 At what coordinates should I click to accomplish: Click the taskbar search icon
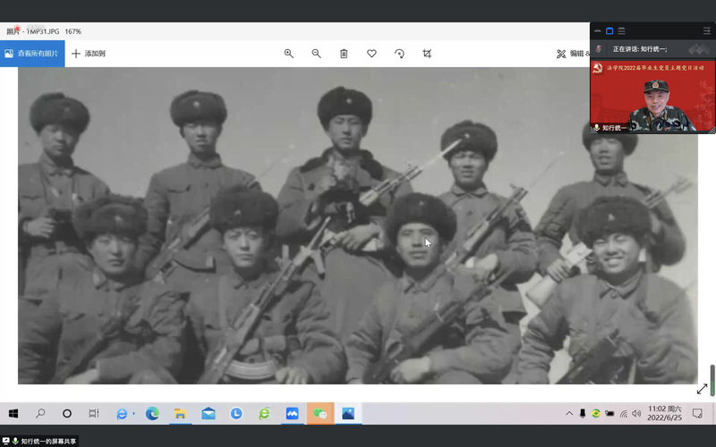pos(40,414)
